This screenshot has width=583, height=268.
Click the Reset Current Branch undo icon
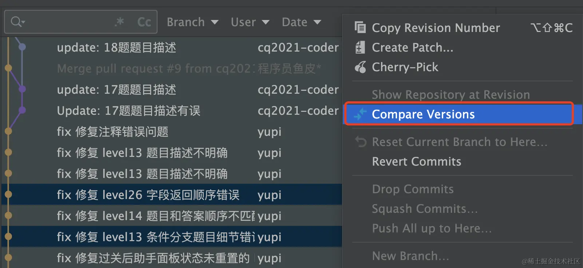click(x=361, y=142)
